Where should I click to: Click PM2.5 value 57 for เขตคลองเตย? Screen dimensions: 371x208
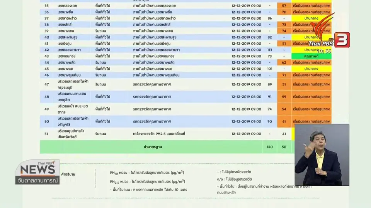click(284, 6)
